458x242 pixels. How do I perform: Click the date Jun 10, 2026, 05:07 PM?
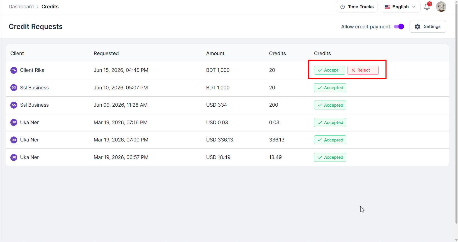coord(121,88)
